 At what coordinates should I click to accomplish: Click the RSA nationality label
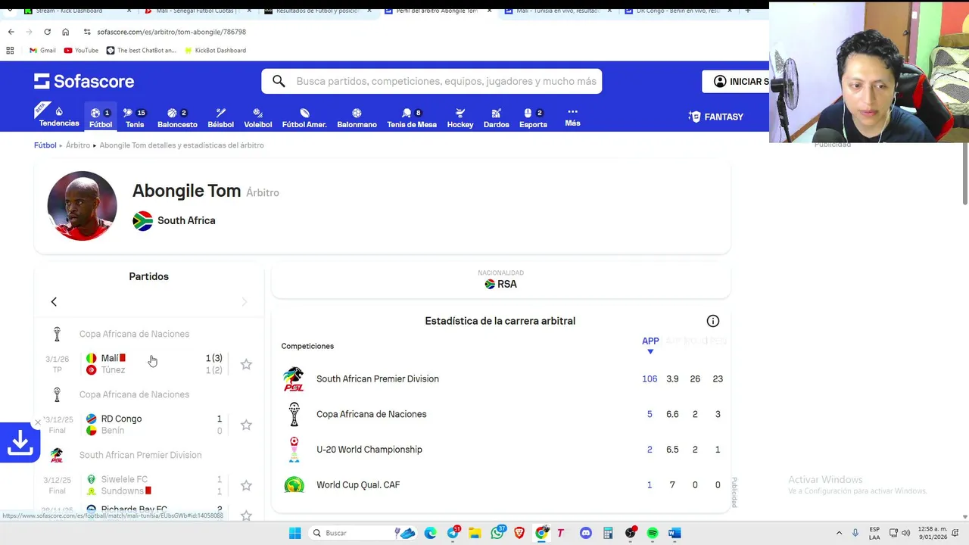(500, 284)
